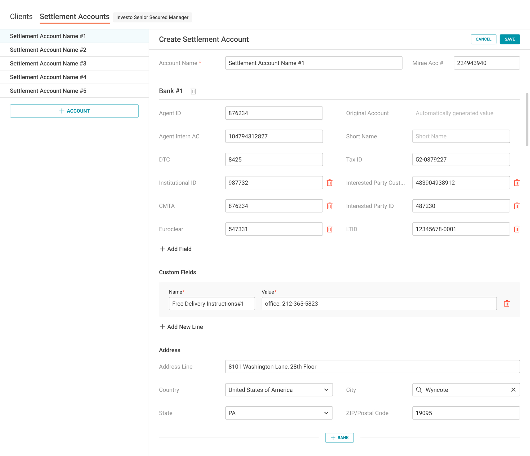Screen dimensions: 530x456
Task: Edit the custom field Value input
Action: (379, 304)
